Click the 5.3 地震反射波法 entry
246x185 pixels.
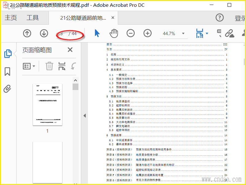pos(168,110)
